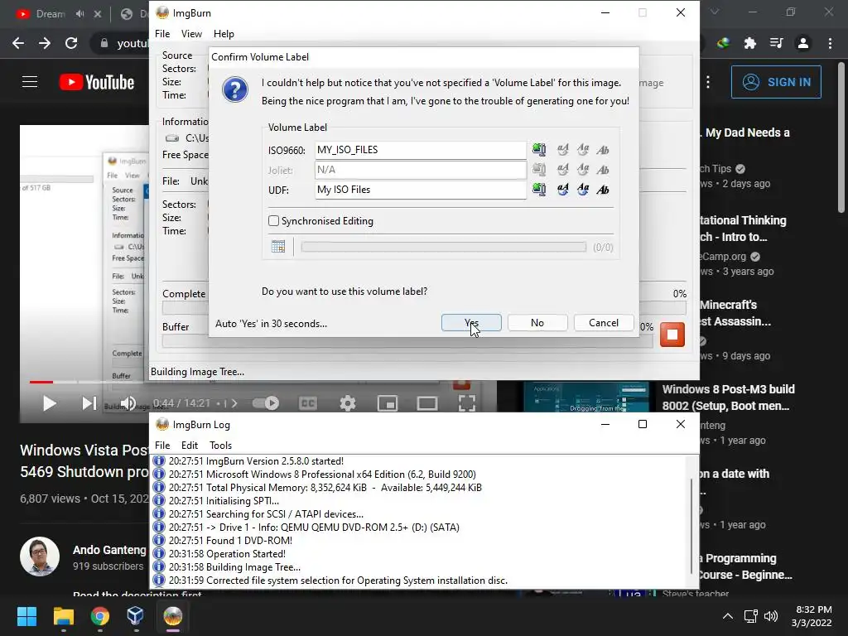The height and width of the screenshot is (636, 848).
Task: Go to the YouTube home logo
Action: click(x=97, y=82)
